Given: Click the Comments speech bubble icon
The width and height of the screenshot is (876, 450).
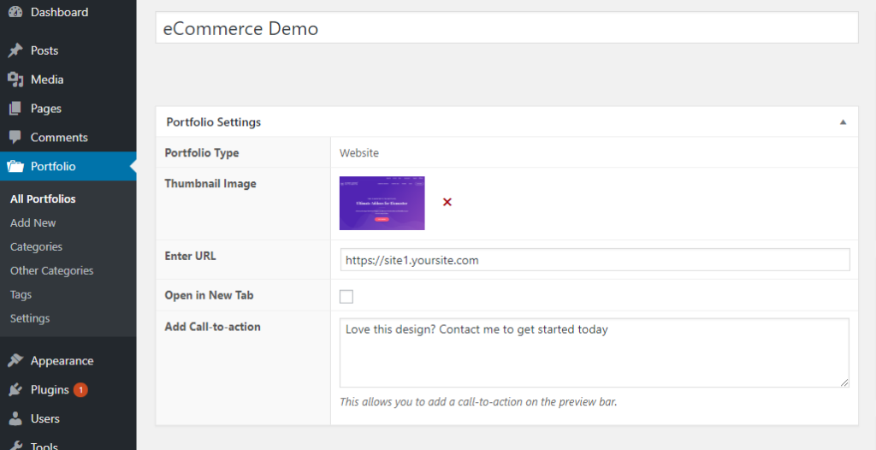Looking at the screenshot, I should pos(15,137).
